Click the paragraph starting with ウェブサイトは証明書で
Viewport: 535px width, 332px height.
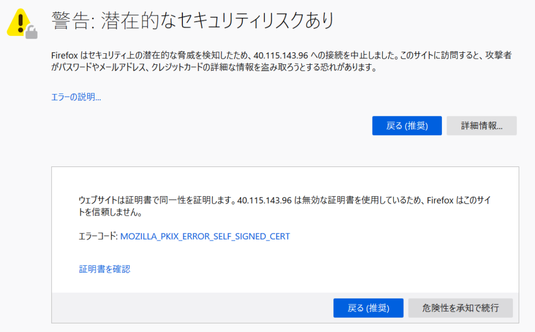click(285, 206)
